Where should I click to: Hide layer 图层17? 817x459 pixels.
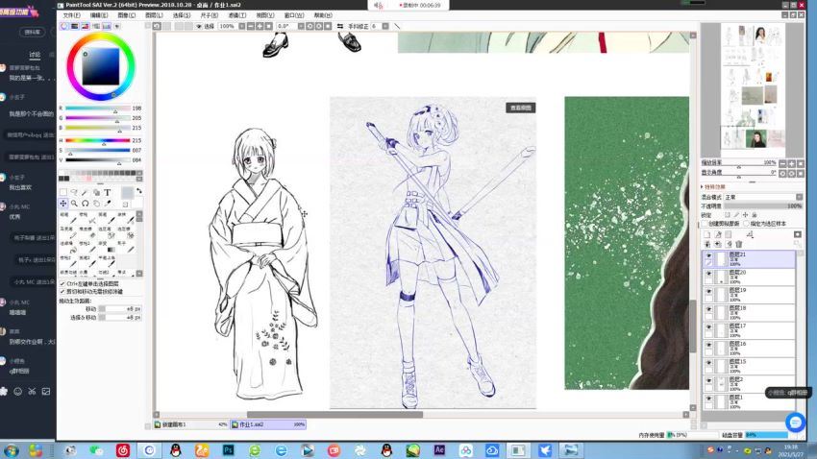point(708,326)
